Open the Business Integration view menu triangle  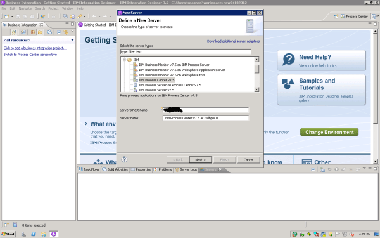[x=72, y=31]
